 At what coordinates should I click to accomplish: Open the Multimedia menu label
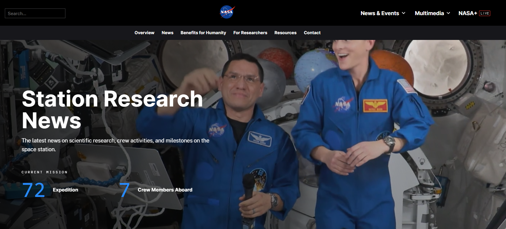429,13
